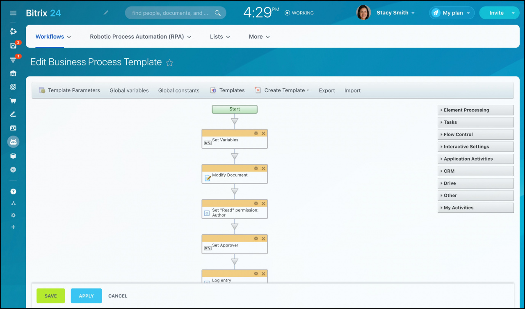Delete the Set Approver activity
Image resolution: width=525 pixels, height=309 pixels.
click(263, 238)
